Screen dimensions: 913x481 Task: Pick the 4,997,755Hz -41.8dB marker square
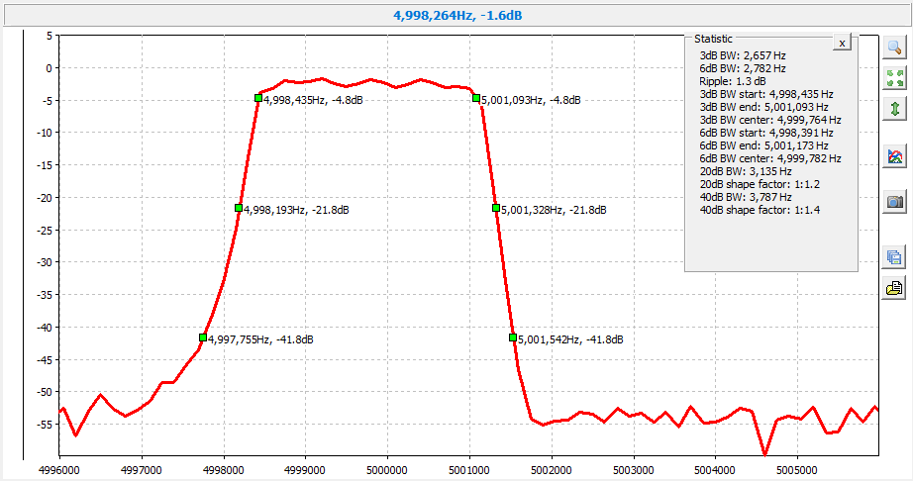point(203,337)
